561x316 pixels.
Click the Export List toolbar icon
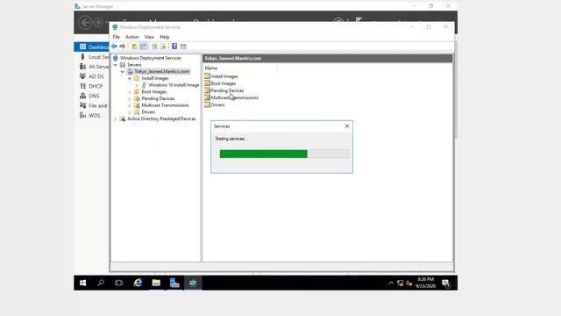[163, 47]
